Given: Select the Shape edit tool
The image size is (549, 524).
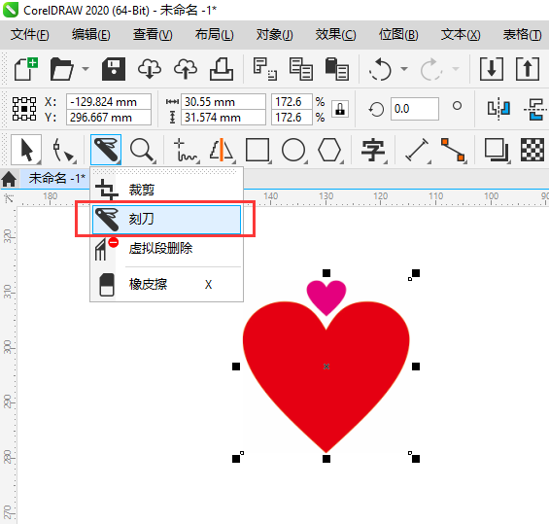Looking at the screenshot, I should (x=63, y=150).
